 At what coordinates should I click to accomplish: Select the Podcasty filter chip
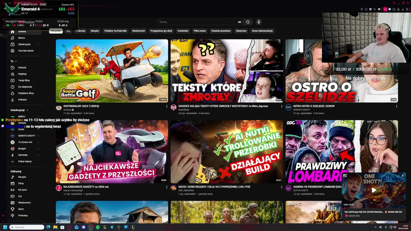[x=80, y=31]
